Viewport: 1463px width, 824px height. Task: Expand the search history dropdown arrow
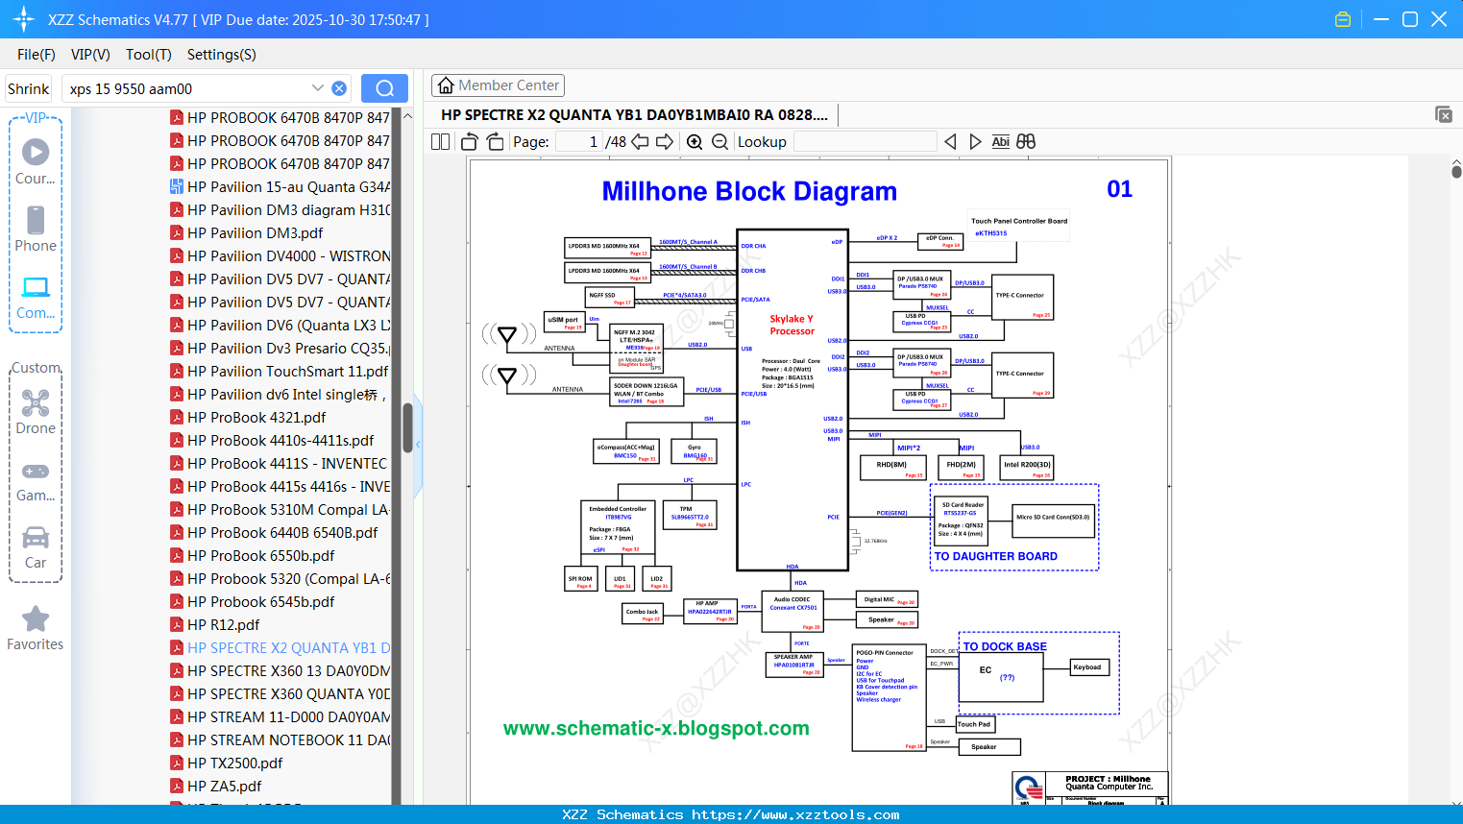[x=318, y=88]
